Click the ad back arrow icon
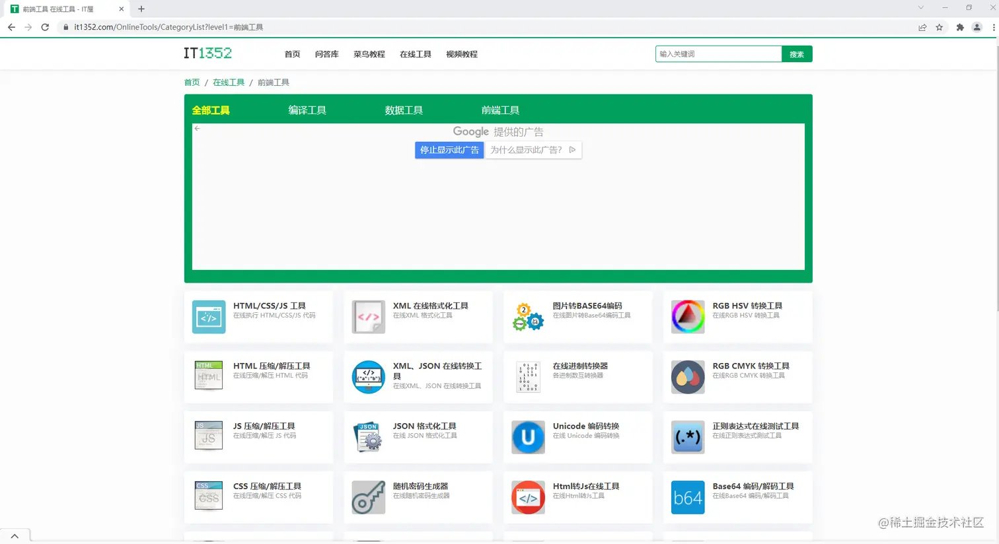Image resolution: width=999 pixels, height=544 pixels. [197, 129]
